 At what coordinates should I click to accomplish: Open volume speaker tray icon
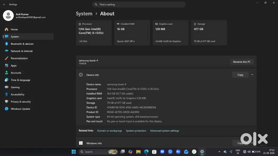pos(249,152)
